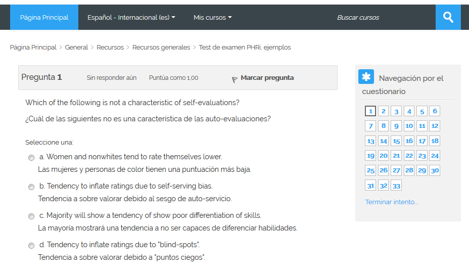Go to Página Principal tab in navbar
Image resolution: width=469 pixels, height=276 pixels.
pos(44,17)
